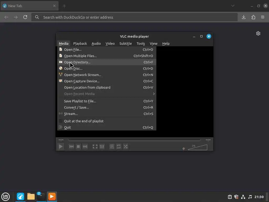Image resolution: width=269 pixels, height=202 pixels.
Task: Open browser extensions icon
Action: pos(253,17)
